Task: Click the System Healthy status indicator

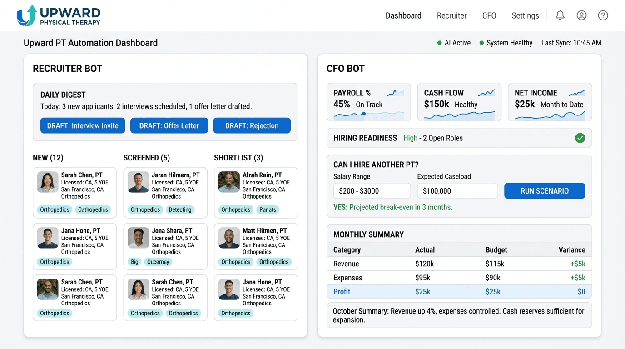Action: coord(506,43)
